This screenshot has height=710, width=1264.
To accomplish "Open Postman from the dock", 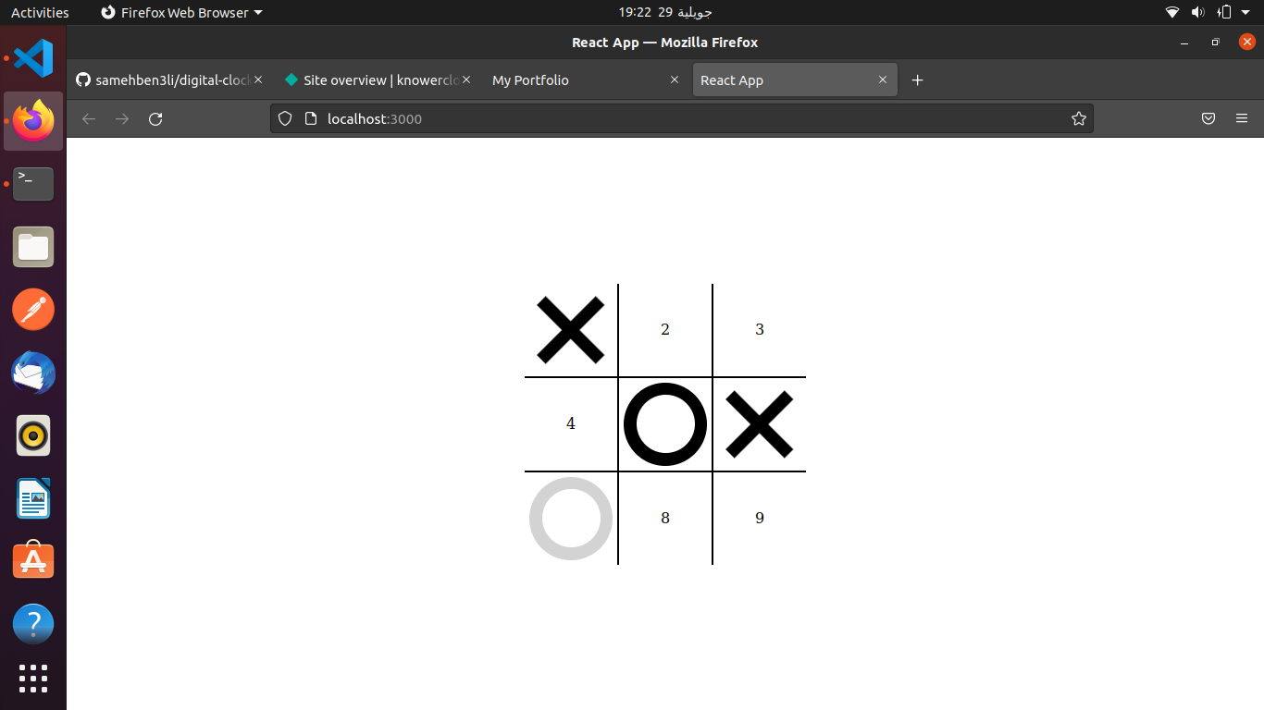I will pyautogui.click(x=33, y=310).
